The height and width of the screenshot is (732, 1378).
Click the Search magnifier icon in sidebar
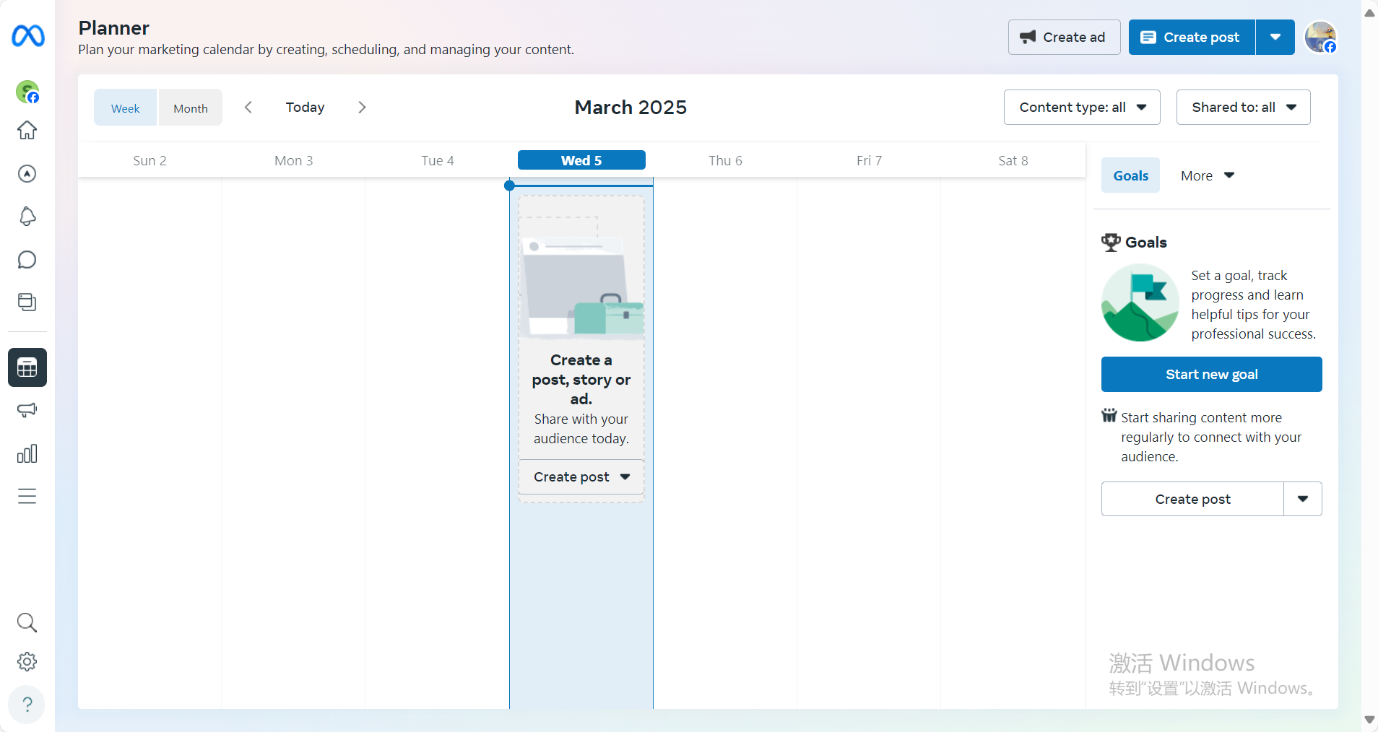(27, 622)
